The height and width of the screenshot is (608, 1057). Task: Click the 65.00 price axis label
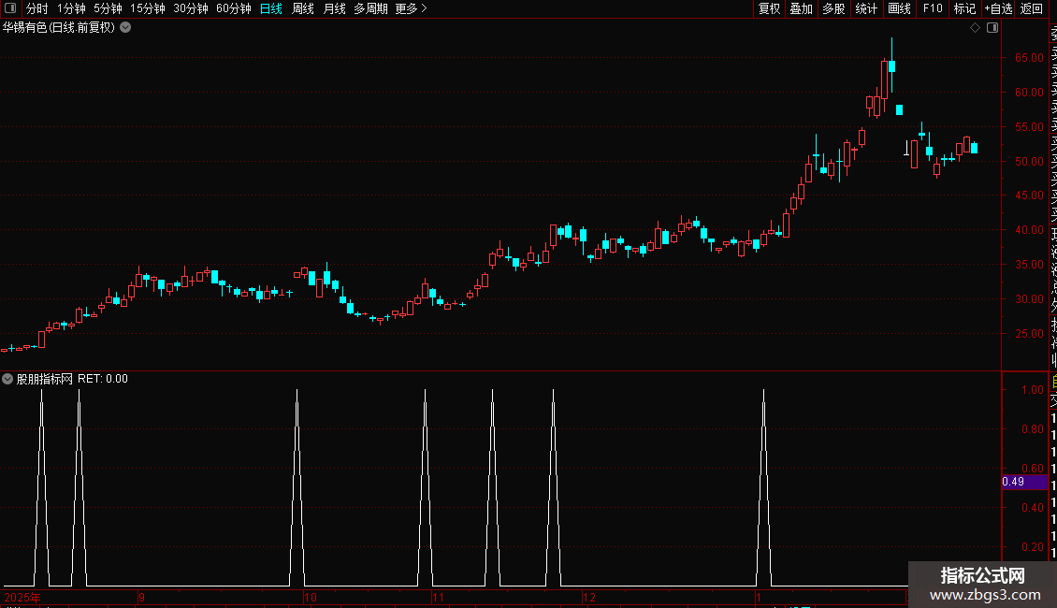[x=1029, y=58]
